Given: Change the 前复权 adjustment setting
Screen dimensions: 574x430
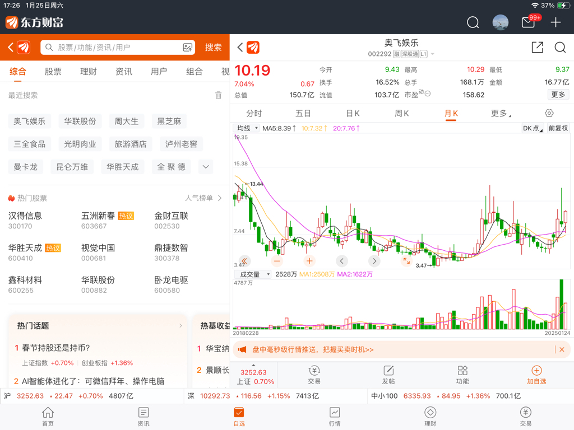Looking at the screenshot, I should [558, 128].
